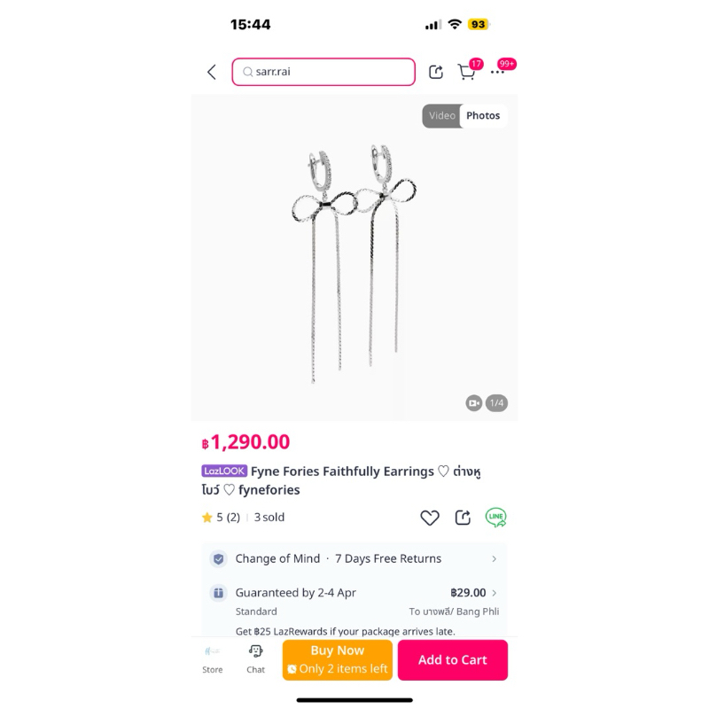The width and height of the screenshot is (709, 709).
Task: Click the Buy Now button
Action: [338, 659]
